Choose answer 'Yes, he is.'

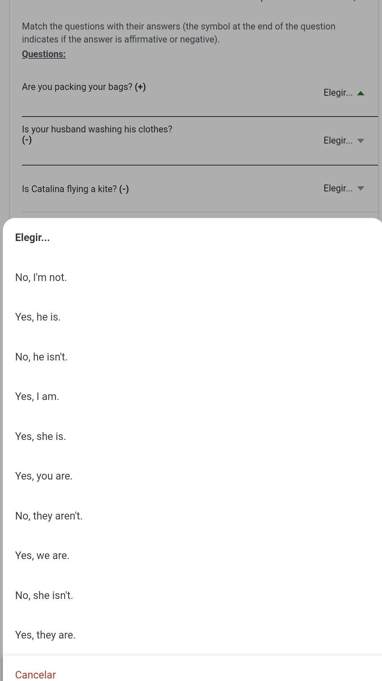tap(38, 317)
